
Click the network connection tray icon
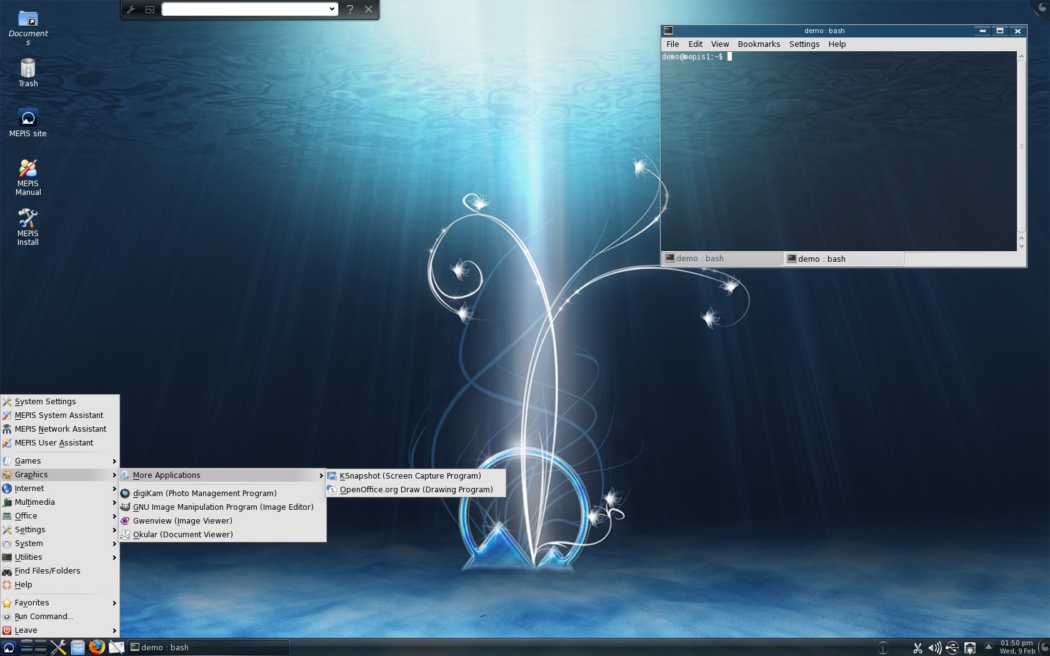pyautogui.click(x=970, y=649)
